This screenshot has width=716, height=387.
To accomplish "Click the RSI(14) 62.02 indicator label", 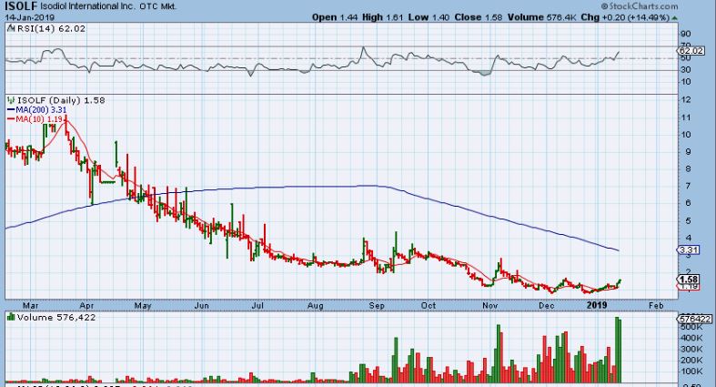I will point(51,28).
